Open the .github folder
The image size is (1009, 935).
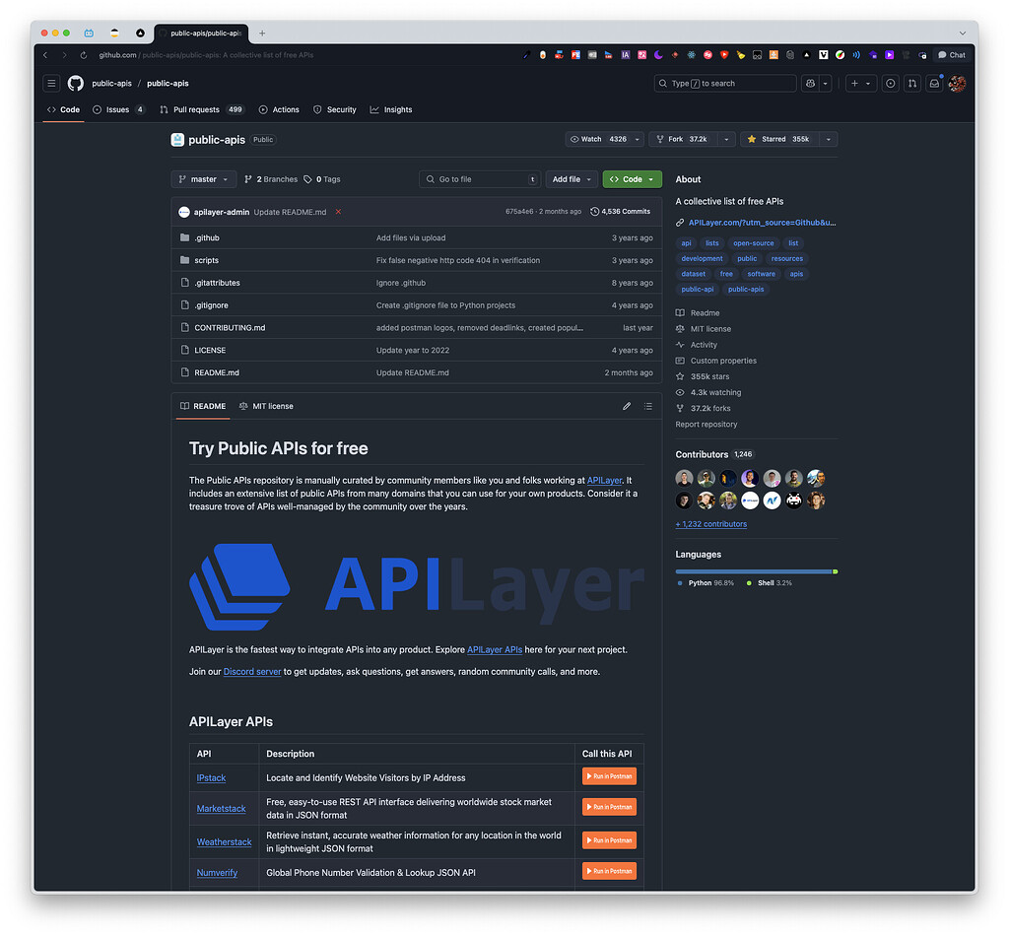(x=207, y=238)
